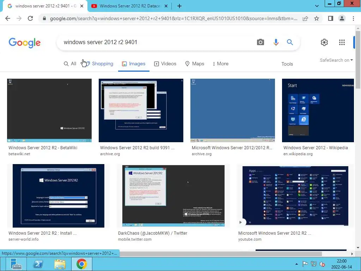
Task: Open File Explorer from the taskbar
Action: point(60,264)
